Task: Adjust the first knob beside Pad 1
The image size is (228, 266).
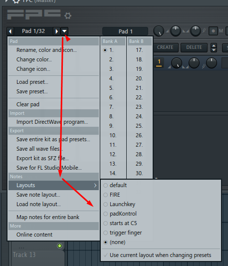Action: pyautogui.click(x=159, y=31)
